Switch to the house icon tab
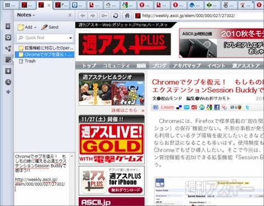Image resolution: width=264 pixels, height=206 pixels. 111,5
